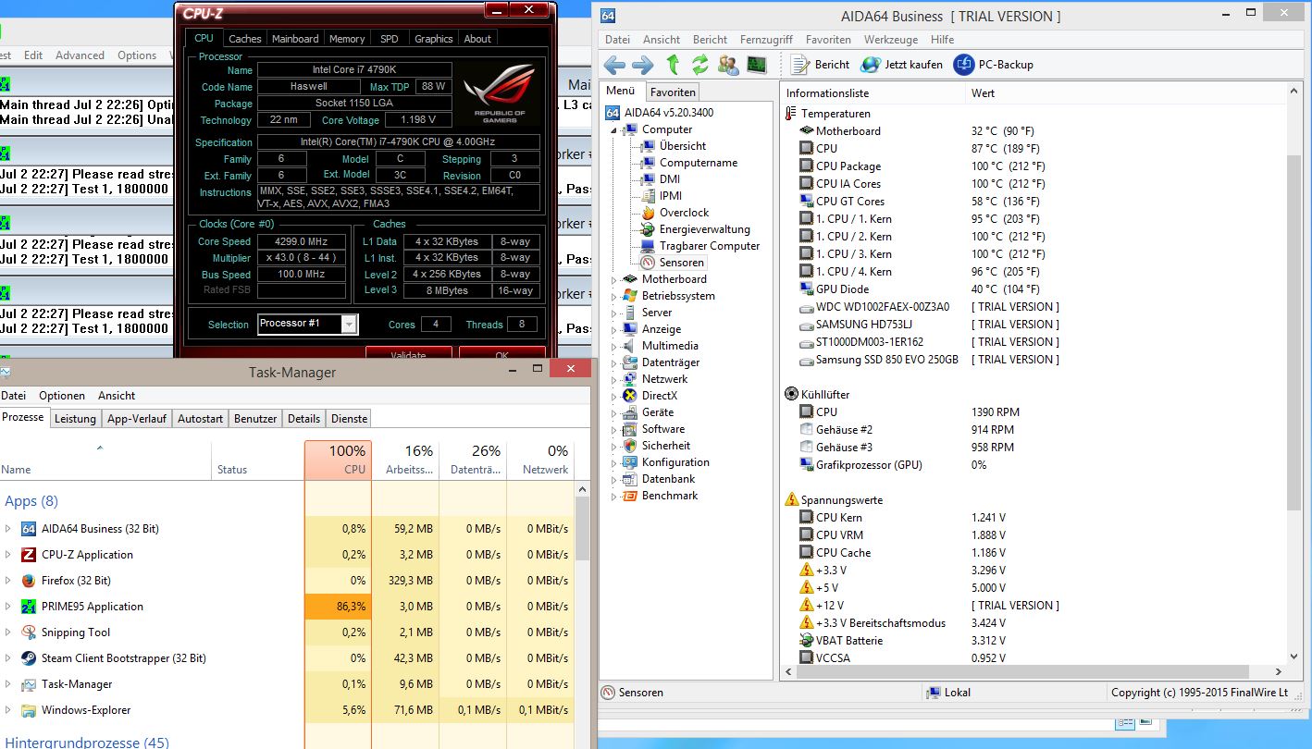Click the CPU-Z Application icon in Task-Manager
Screen dimensions: 1312x749
click(x=28, y=555)
